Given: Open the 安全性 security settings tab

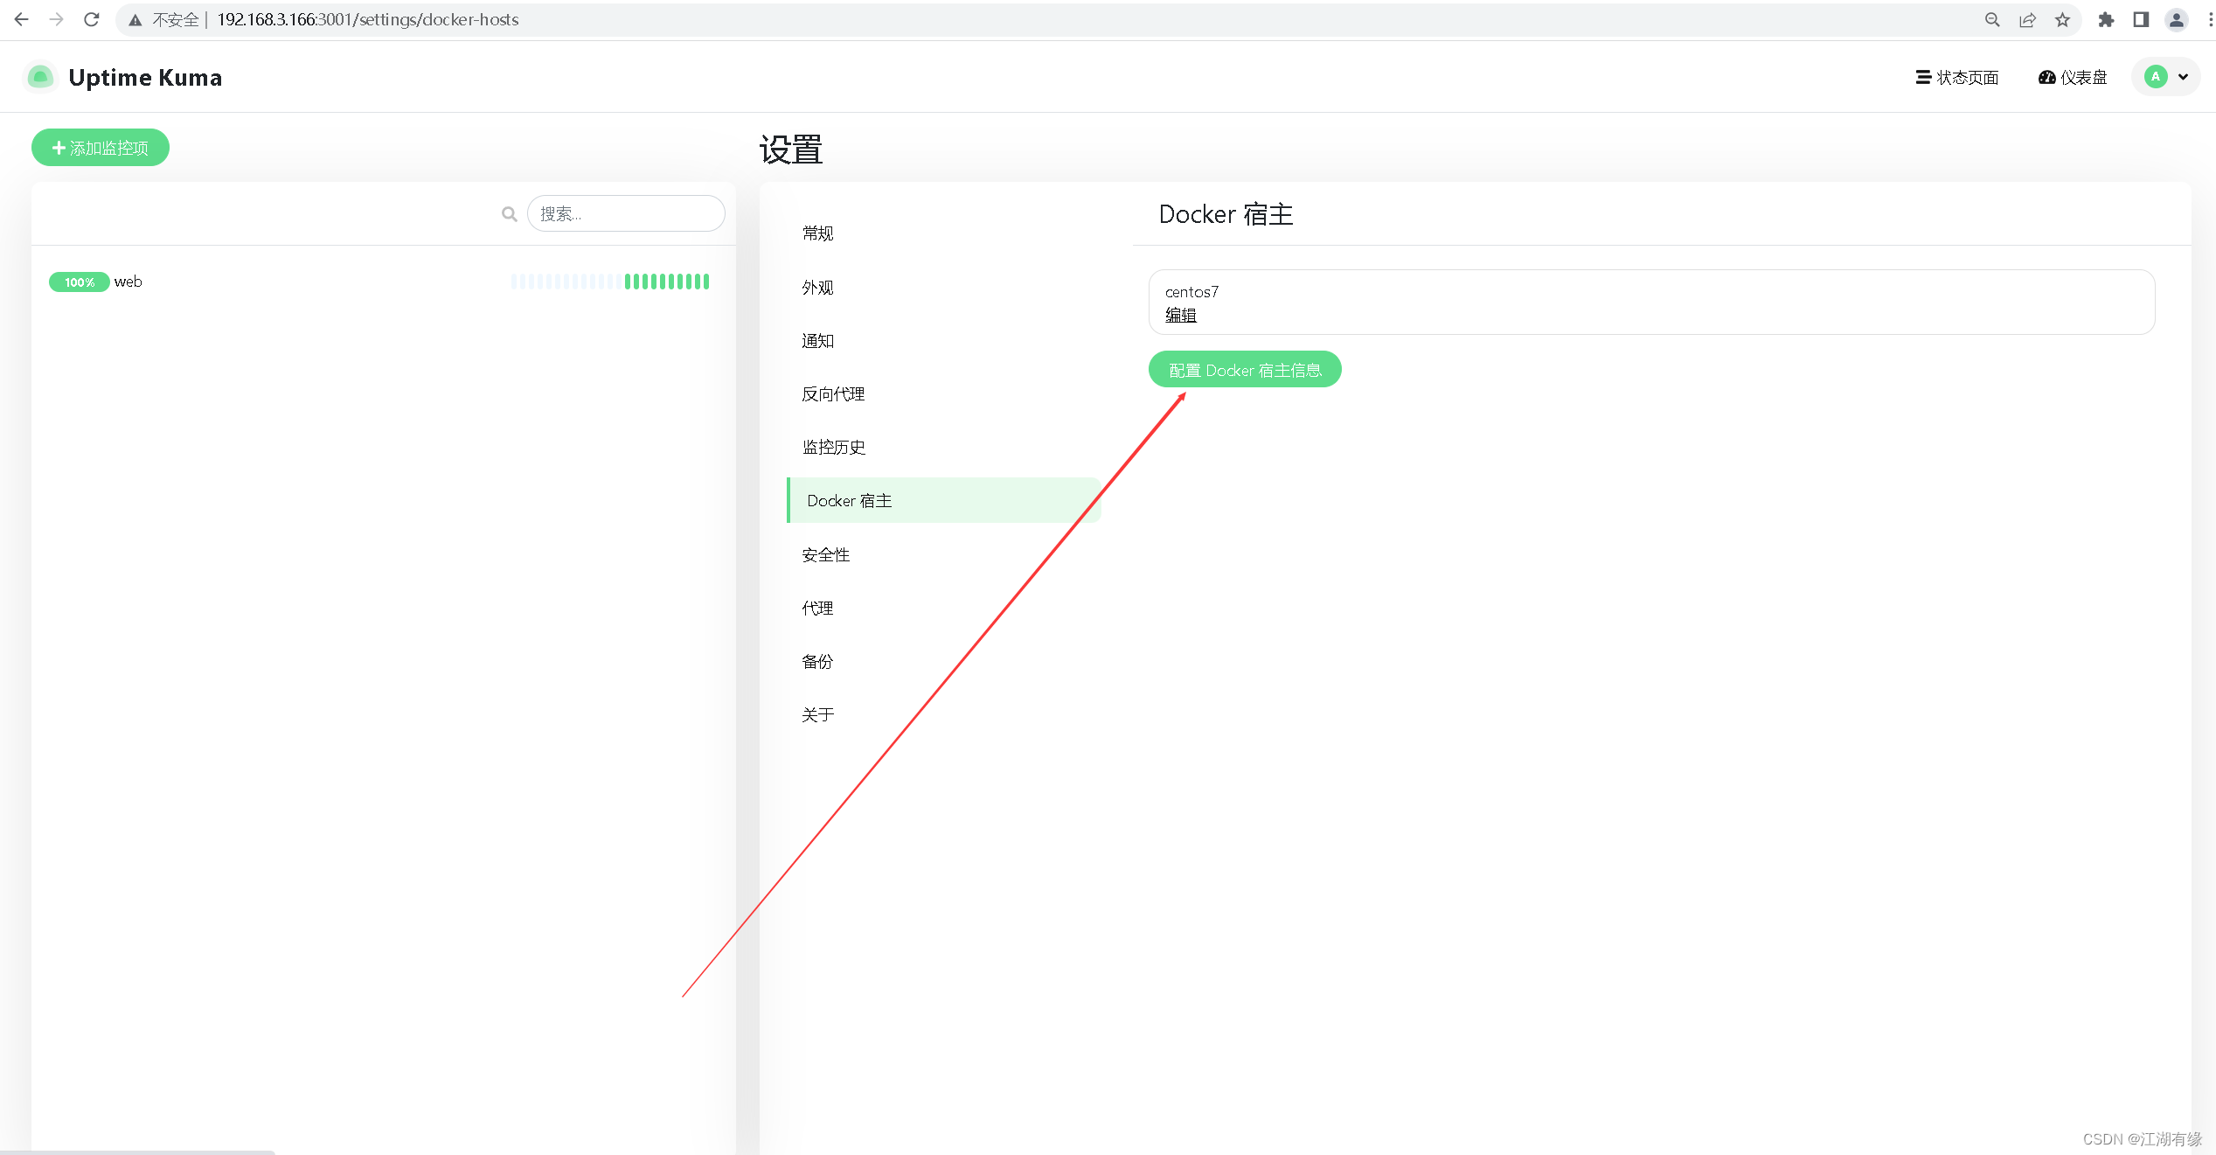Looking at the screenshot, I should click(x=943, y=555).
